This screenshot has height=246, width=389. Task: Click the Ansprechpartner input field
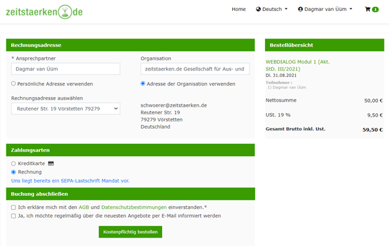[66, 69]
